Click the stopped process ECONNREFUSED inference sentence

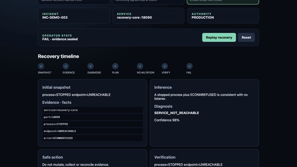click(x=201, y=97)
